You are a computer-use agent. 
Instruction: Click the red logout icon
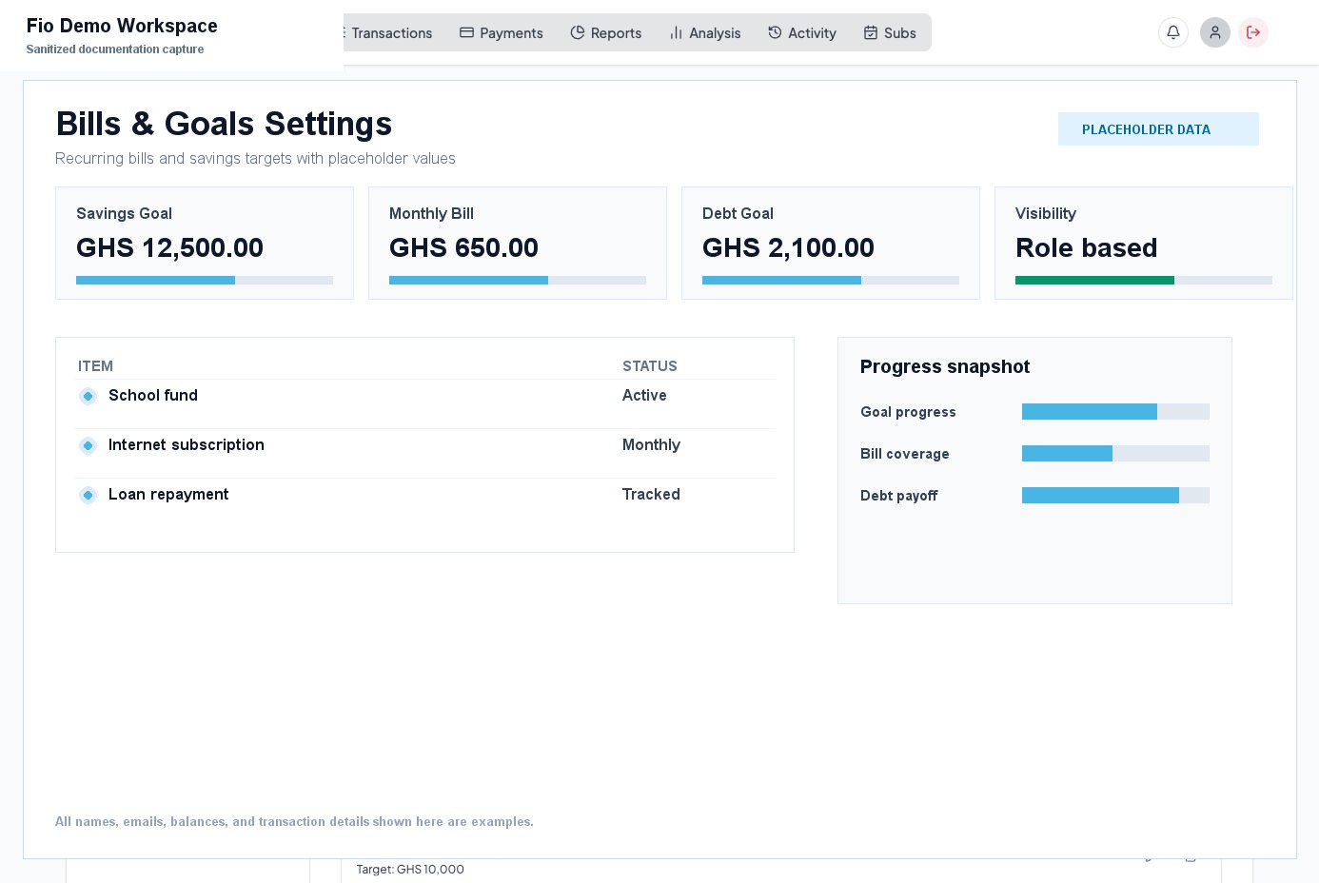(x=1253, y=32)
